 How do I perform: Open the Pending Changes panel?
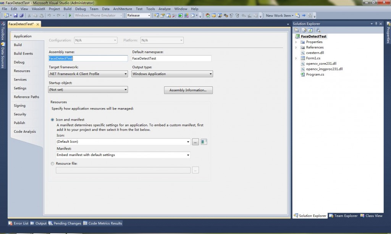tap(65, 223)
